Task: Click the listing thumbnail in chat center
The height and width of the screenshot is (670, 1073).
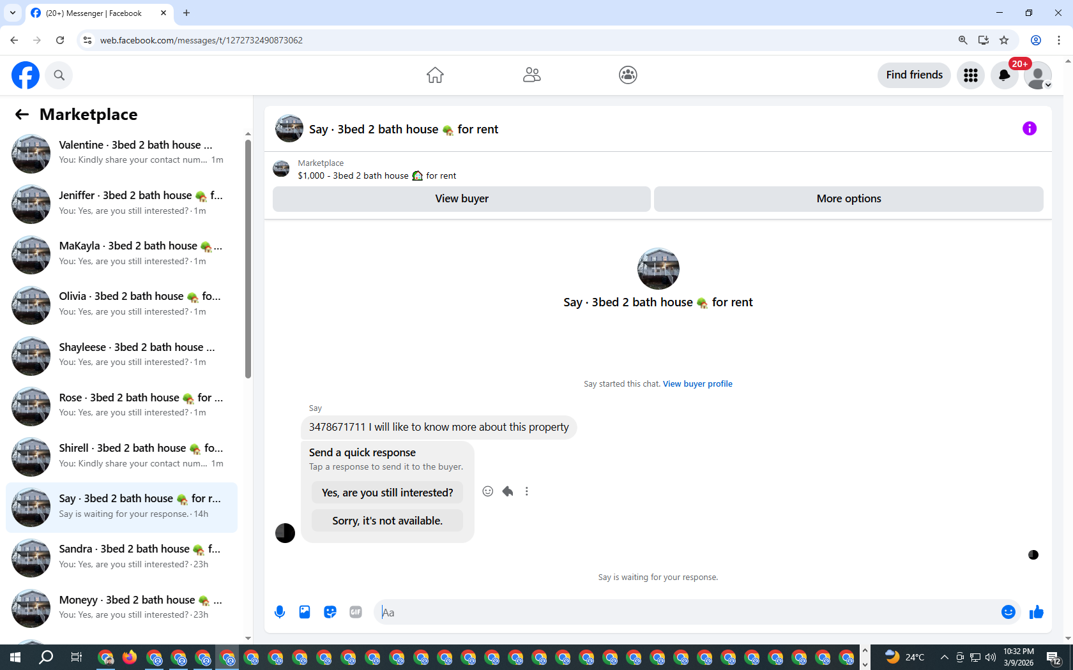Action: pyautogui.click(x=658, y=269)
